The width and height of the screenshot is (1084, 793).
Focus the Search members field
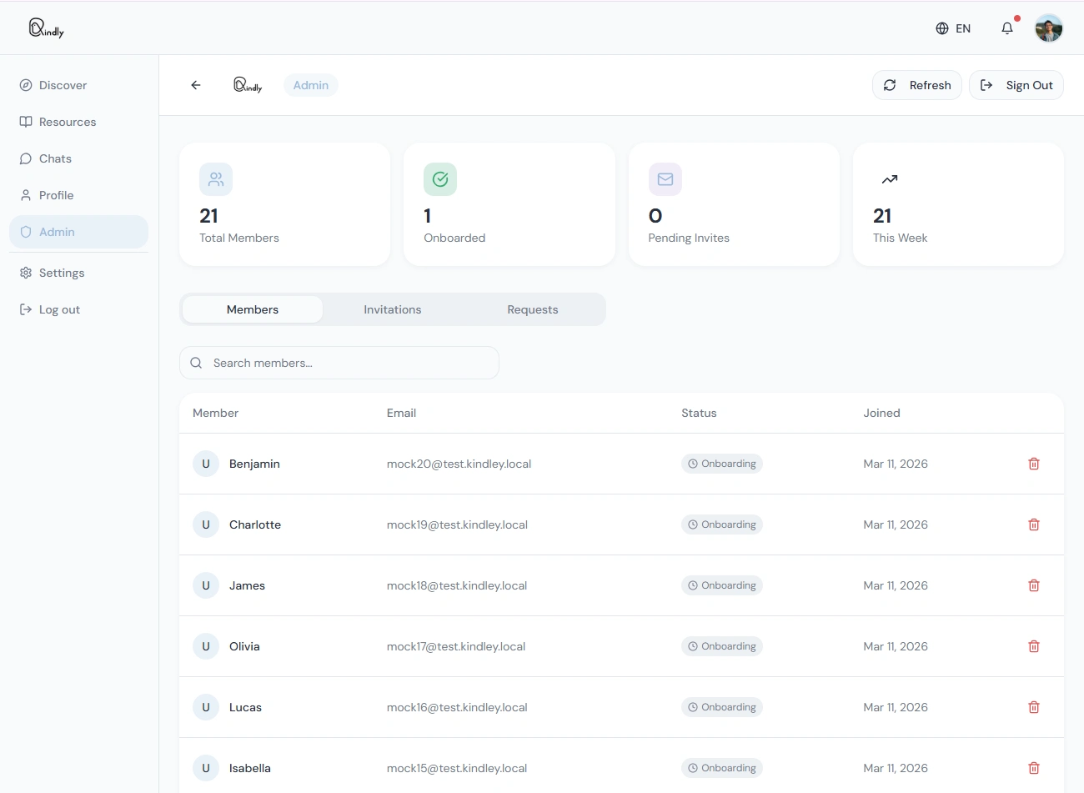pos(339,363)
